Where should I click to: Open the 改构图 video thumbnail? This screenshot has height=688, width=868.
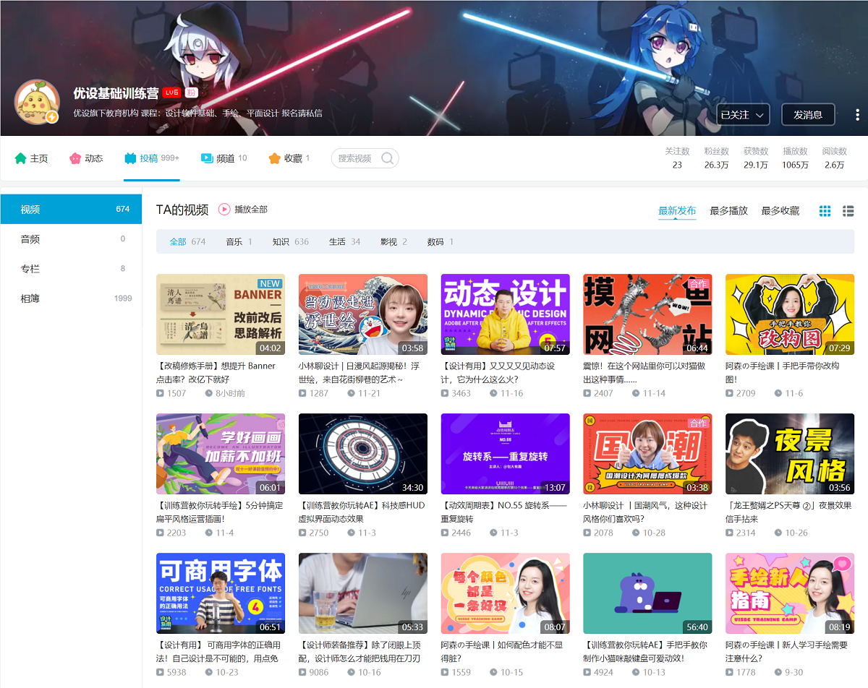coord(790,314)
